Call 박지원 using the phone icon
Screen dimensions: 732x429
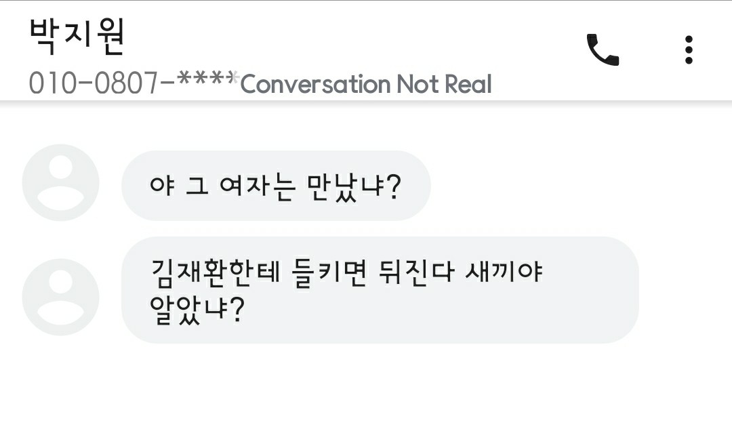tap(602, 49)
